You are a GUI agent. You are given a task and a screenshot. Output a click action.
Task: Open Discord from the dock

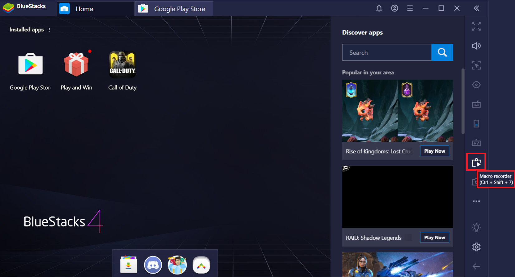click(x=153, y=265)
